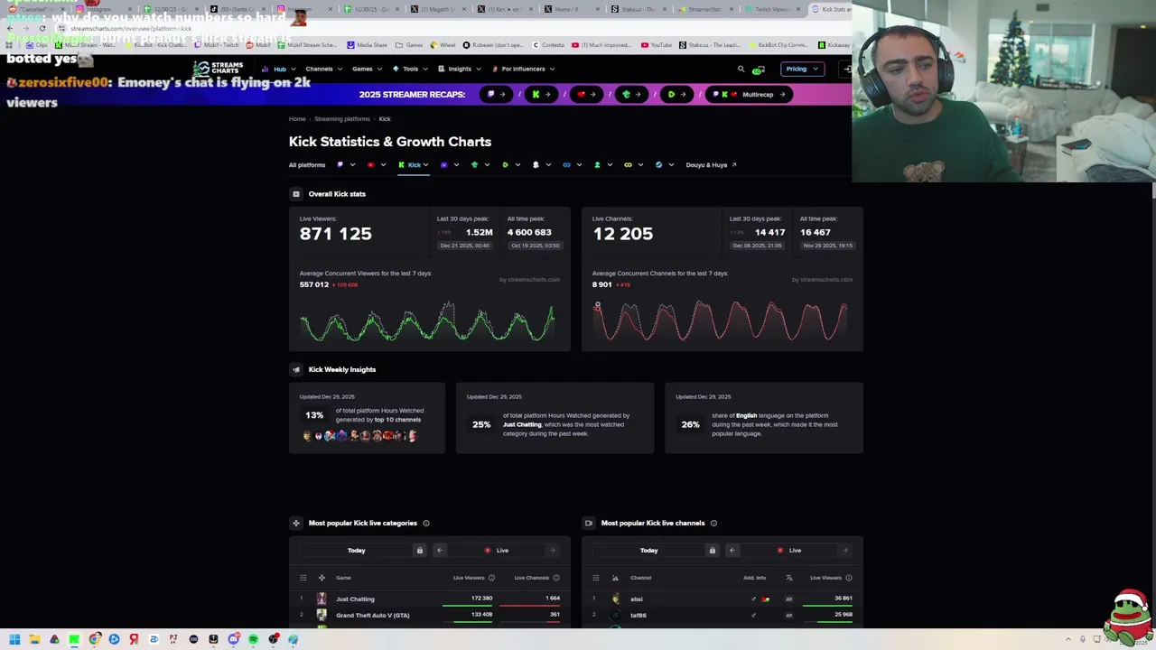The height and width of the screenshot is (650, 1156).
Task: Open Spotify from the Windows taskbar
Action: (x=253, y=639)
